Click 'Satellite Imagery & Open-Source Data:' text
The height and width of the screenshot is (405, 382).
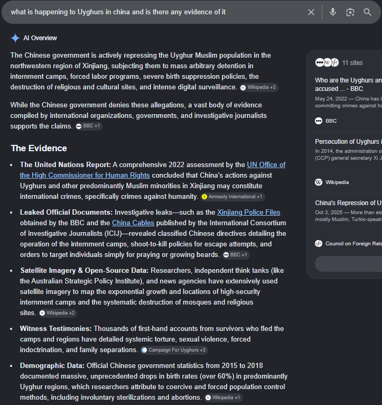coord(85,270)
